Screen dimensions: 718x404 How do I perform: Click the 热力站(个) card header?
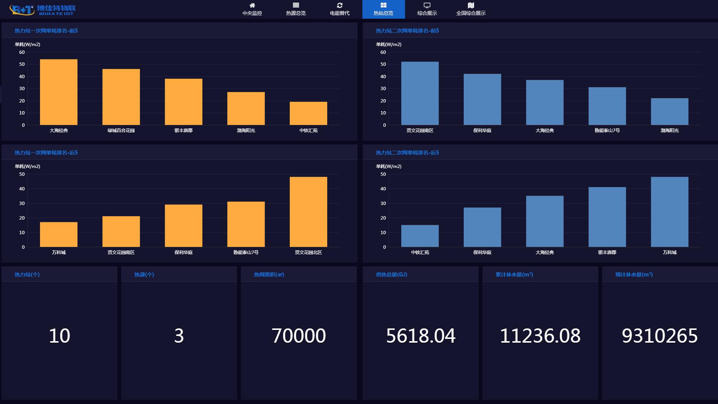click(x=59, y=274)
